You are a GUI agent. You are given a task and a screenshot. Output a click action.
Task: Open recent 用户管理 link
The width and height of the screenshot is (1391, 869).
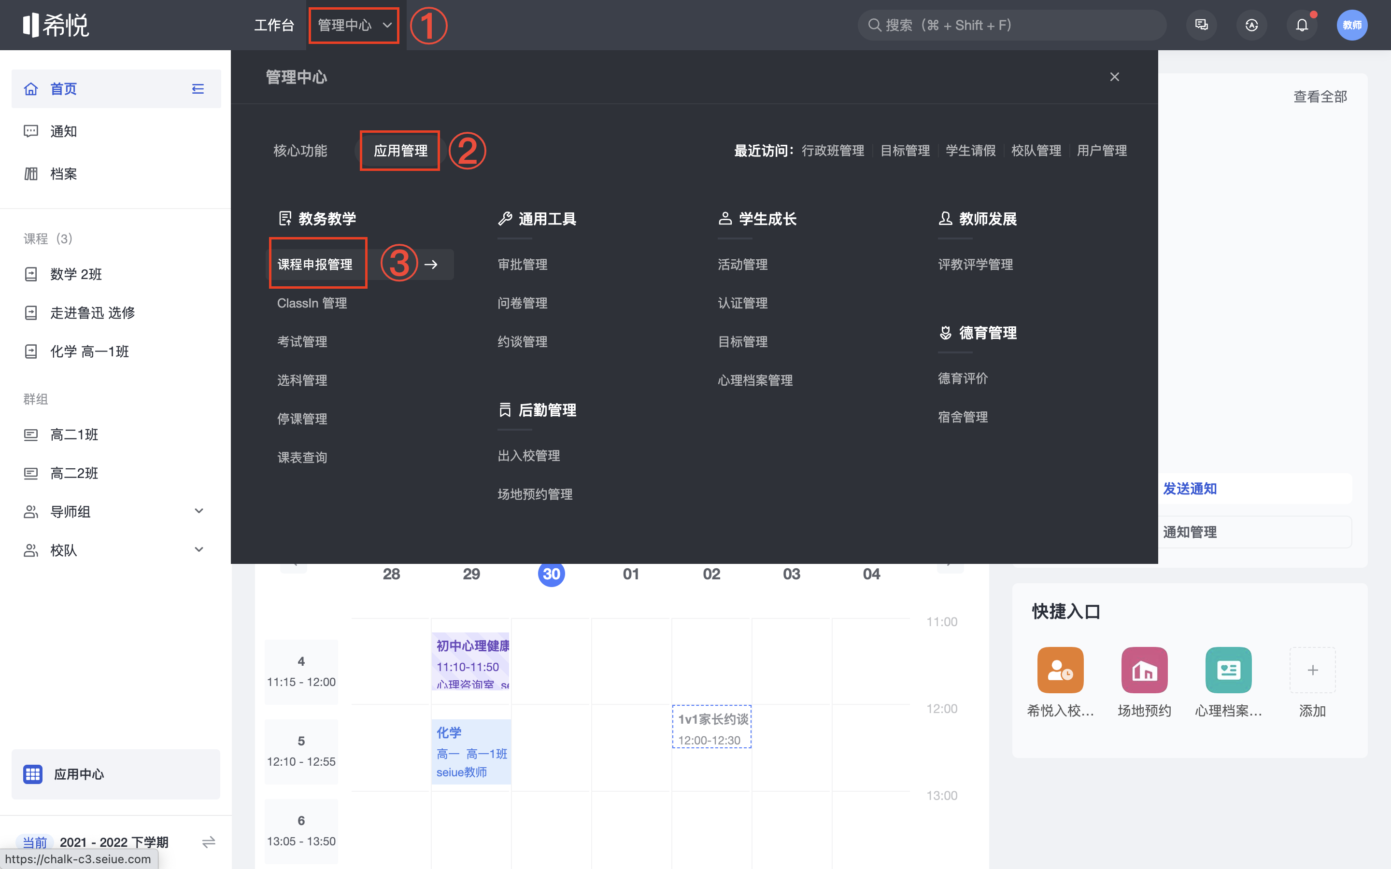(x=1102, y=151)
